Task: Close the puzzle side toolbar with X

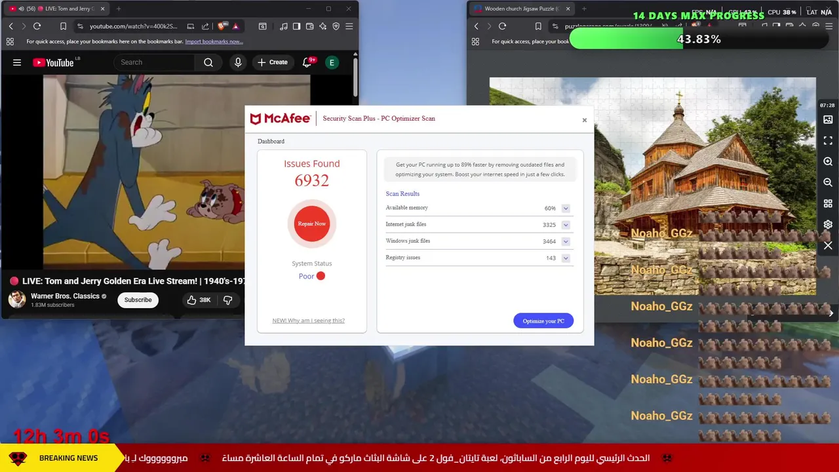Action: point(828,246)
